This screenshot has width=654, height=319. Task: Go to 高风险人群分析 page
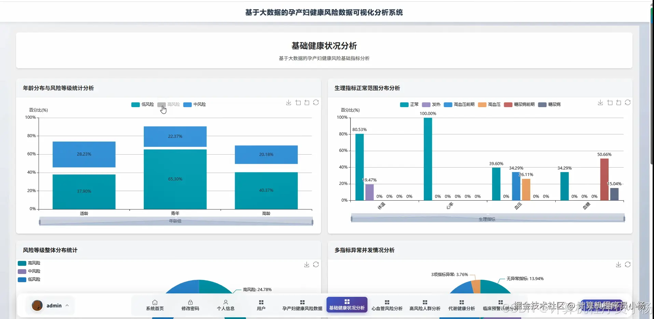(425, 305)
